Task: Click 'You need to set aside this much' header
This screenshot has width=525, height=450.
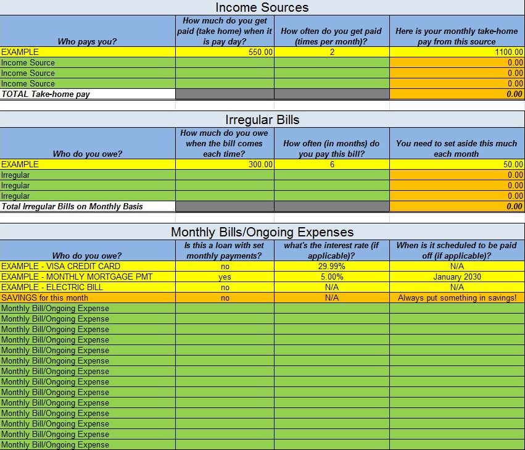Action: [x=457, y=143]
